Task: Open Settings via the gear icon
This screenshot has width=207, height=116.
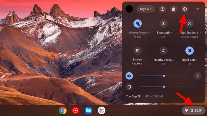Action: (185, 9)
